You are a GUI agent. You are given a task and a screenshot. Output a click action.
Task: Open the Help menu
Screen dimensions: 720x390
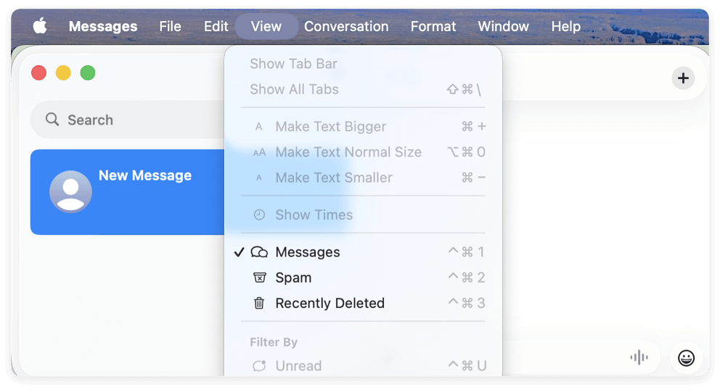point(565,26)
